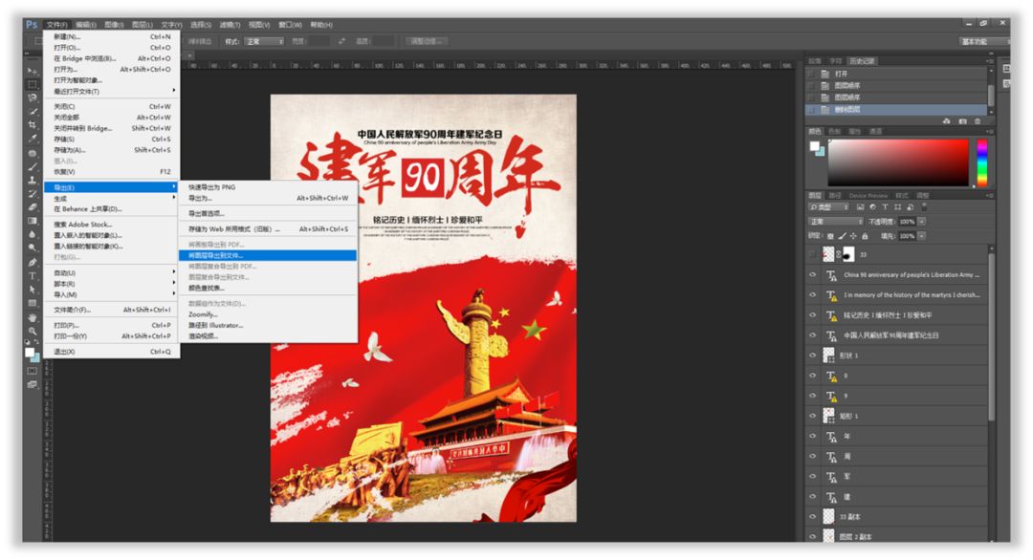This screenshot has height=560, width=1033.
Task: Toggle visibility of 33 副本 layer
Action: (x=812, y=517)
